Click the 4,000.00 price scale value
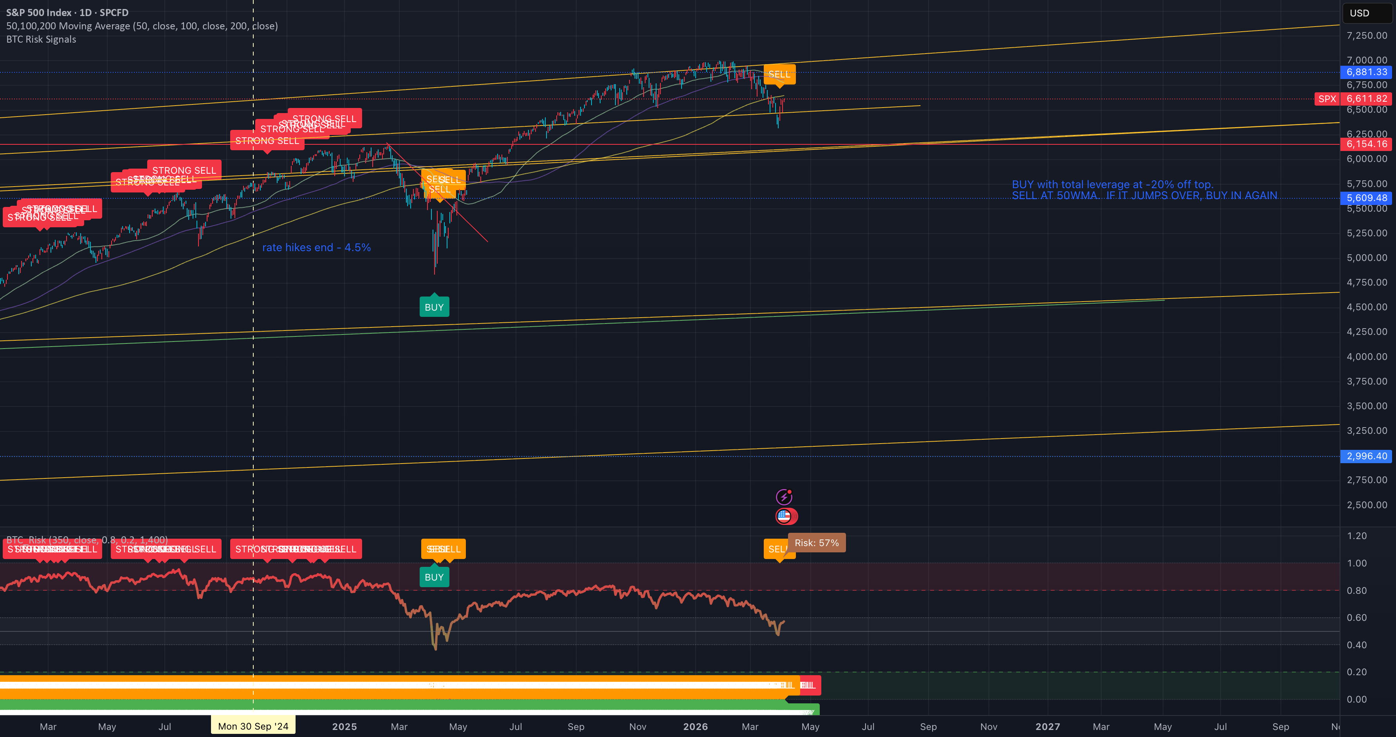The width and height of the screenshot is (1396, 737). [1367, 356]
